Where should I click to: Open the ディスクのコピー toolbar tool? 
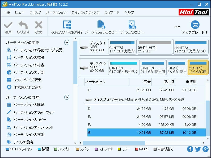[x=132, y=27]
